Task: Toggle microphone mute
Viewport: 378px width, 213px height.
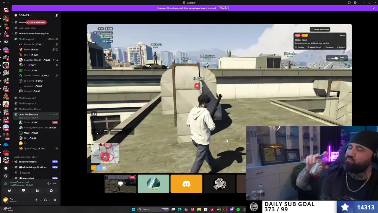Action: pyautogui.click(x=36, y=200)
